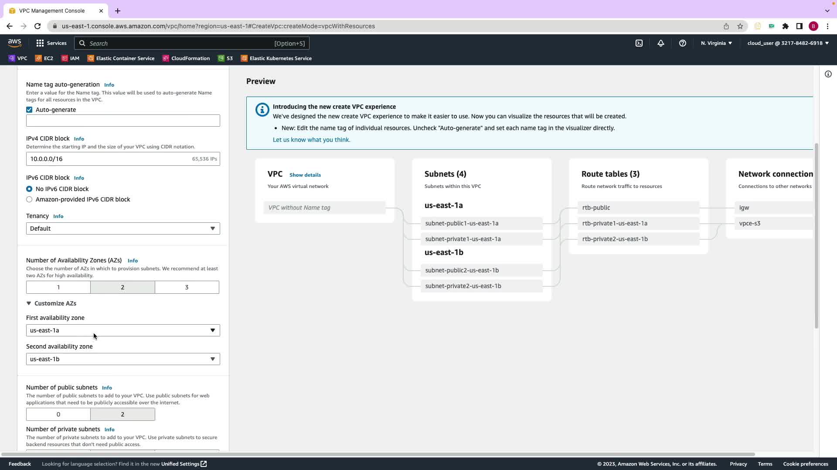Click the IPv4 CIDR block input field
The width and height of the screenshot is (837, 470).
109,159
